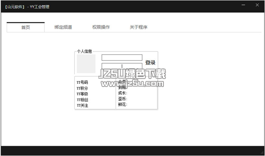Click the 鲜花: label
Screen dimensions: 265x156
point(123,105)
